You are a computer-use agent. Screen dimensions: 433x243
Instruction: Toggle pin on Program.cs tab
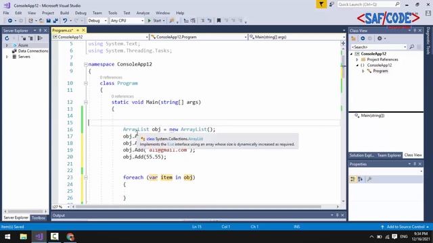(78, 30)
